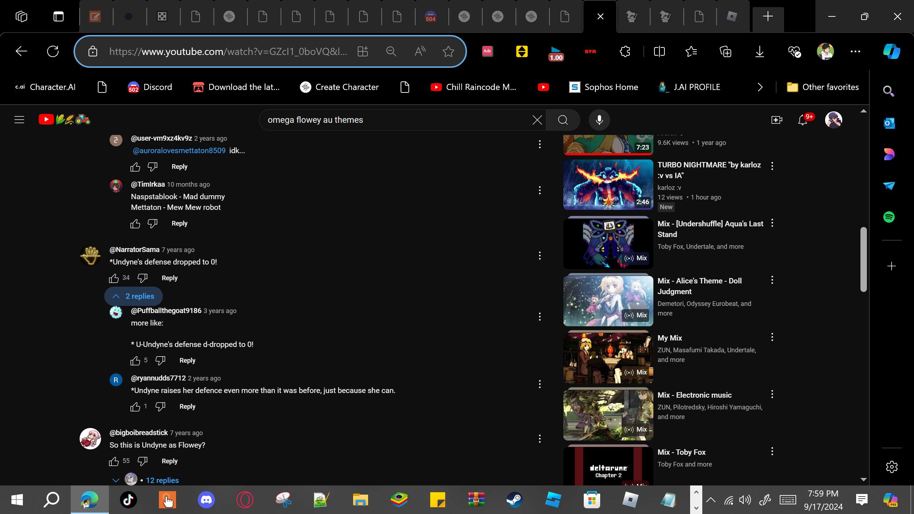Open Edge browser extensions puzzle icon
The width and height of the screenshot is (914, 514).
pos(625,51)
